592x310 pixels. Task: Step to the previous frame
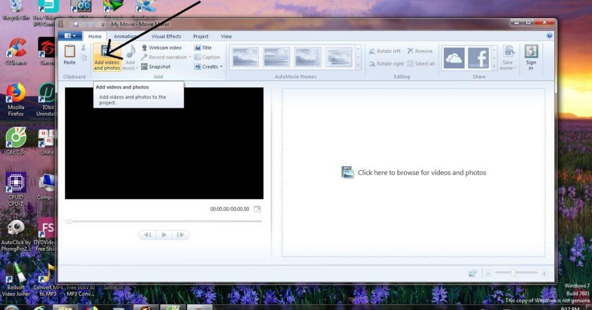(147, 235)
